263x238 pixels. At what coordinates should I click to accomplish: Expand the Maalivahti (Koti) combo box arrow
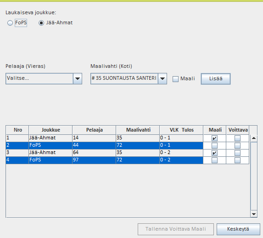pos(162,78)
